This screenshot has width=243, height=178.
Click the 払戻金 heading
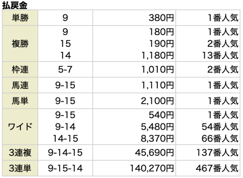(15, 5)
